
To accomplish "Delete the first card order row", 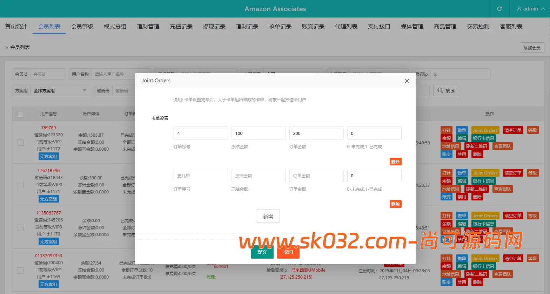I will 395,162.
